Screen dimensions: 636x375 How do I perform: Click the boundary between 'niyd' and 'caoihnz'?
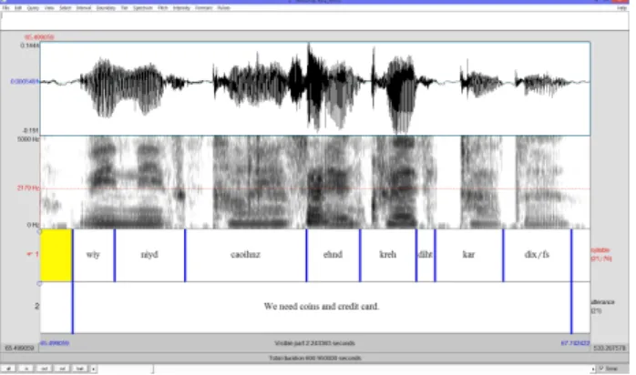(185, 255)
